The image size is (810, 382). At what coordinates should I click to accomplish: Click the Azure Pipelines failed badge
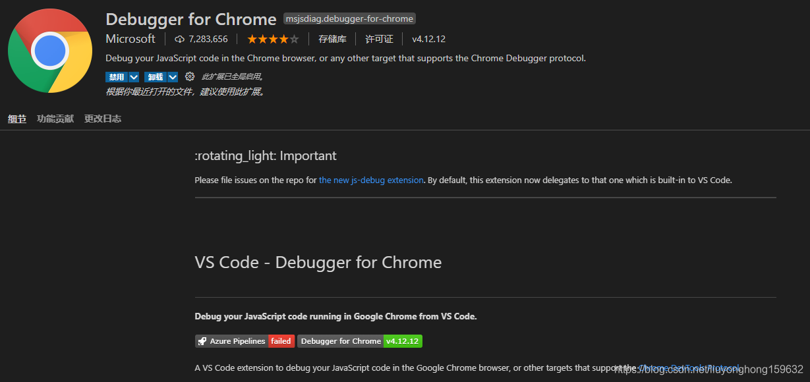point(245,341)
